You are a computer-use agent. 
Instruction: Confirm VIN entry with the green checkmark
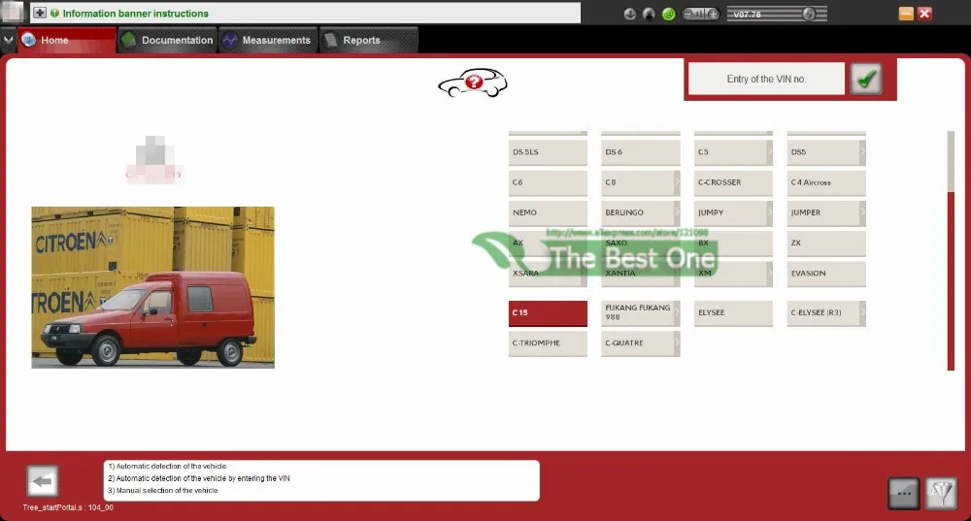point(866,79)
